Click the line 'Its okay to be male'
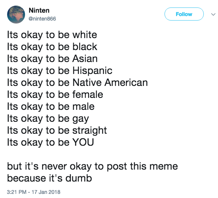 tap(51, 106)
